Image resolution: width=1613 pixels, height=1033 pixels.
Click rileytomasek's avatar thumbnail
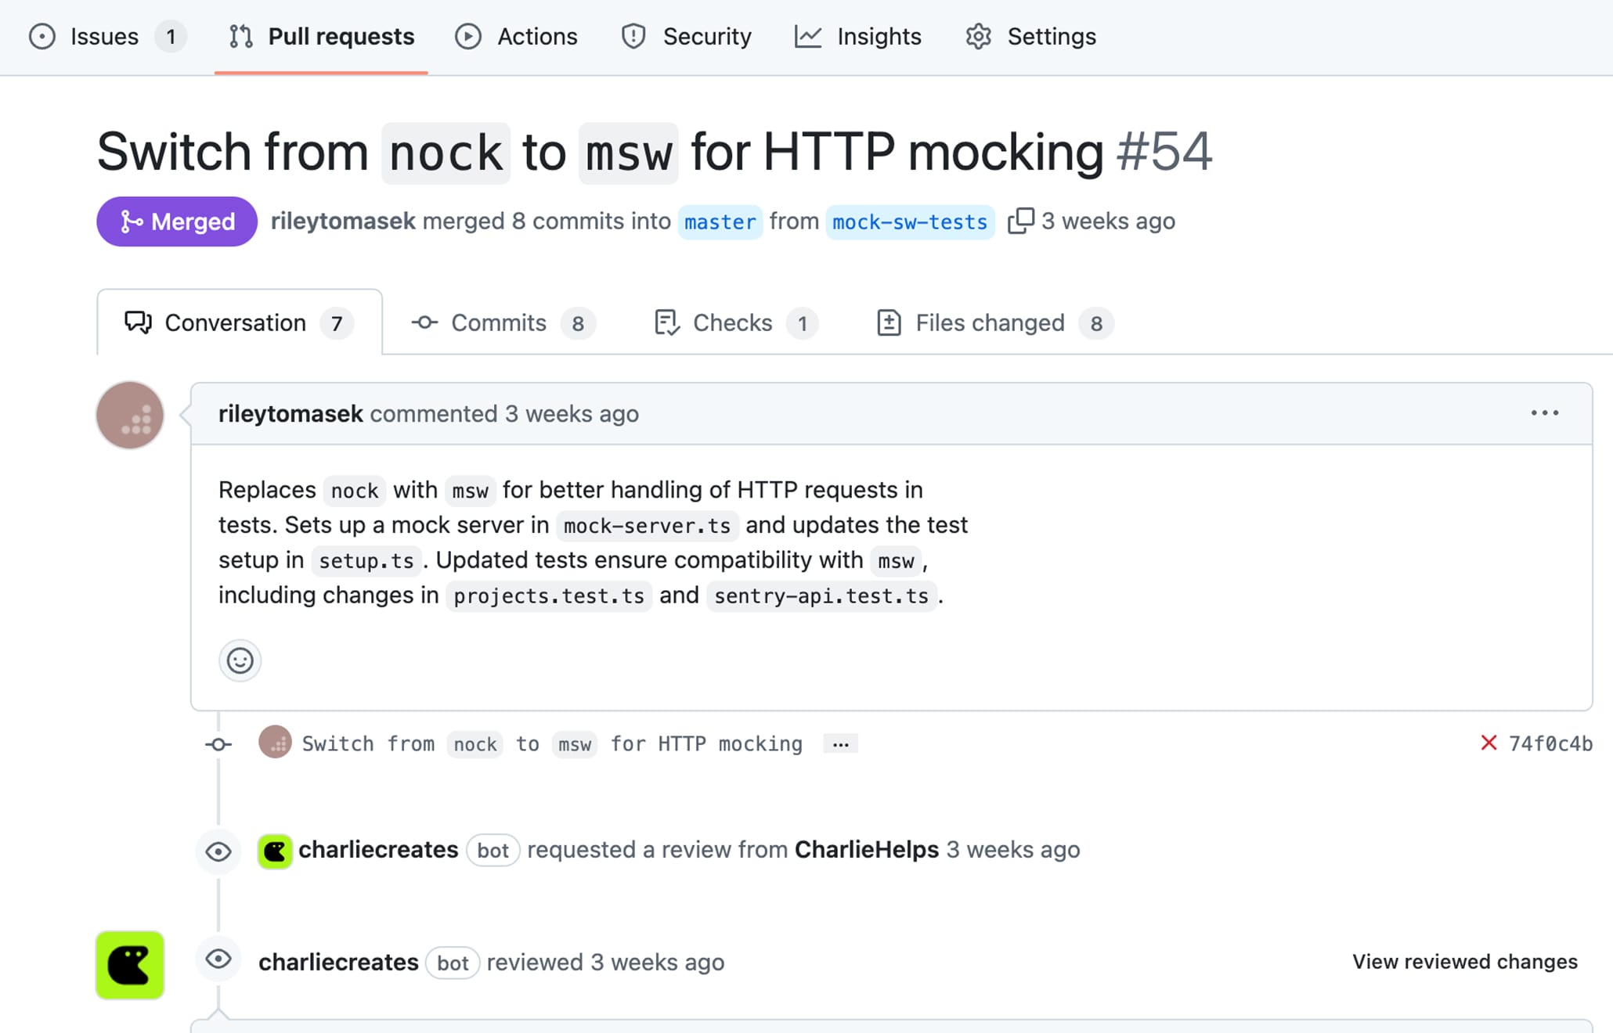pos(129,415)
